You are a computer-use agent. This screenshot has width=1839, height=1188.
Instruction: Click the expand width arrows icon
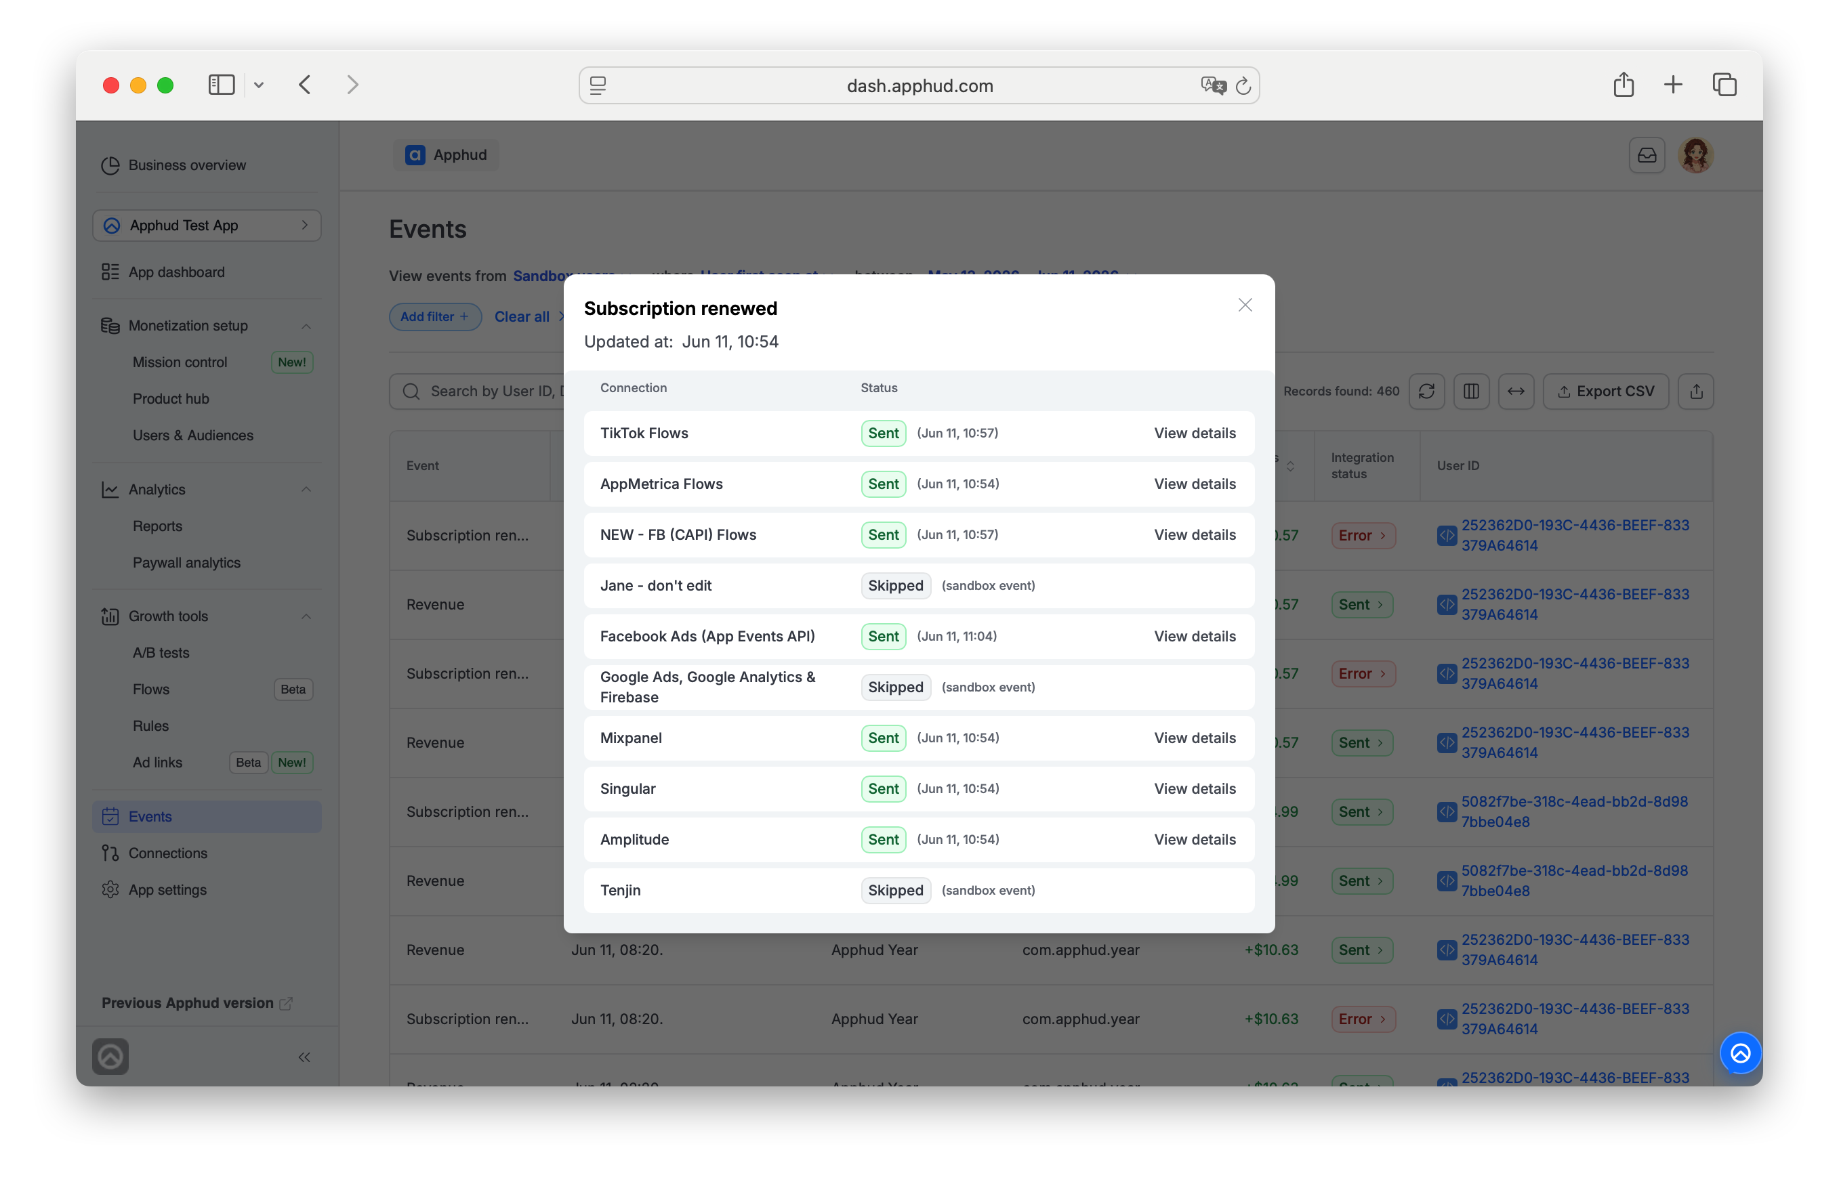tap(1516, 391)
